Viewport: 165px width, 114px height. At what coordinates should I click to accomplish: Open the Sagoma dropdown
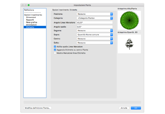click(95, 30)
